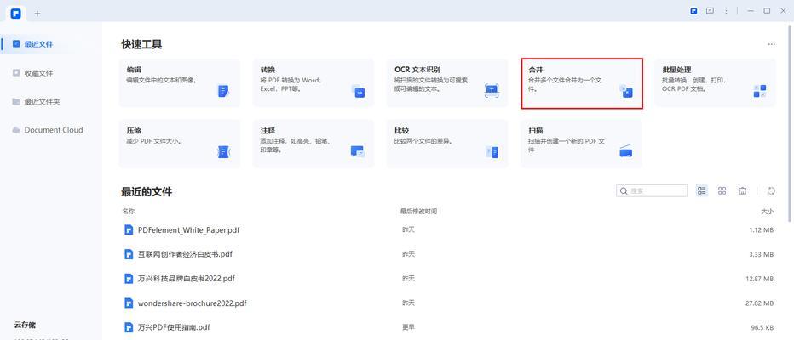Open quick tools more options ellipsis

coord(771,44)
